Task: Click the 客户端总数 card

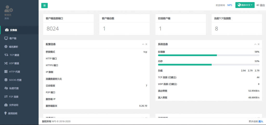Action: 124,25
